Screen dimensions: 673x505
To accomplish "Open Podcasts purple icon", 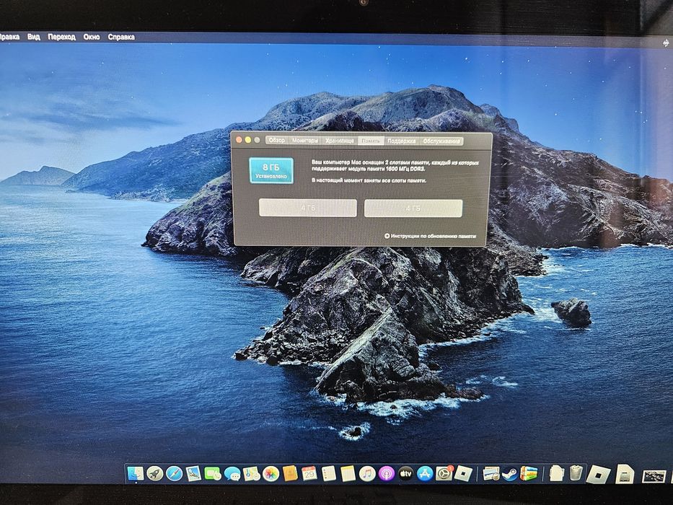I will tap(387, 474).
